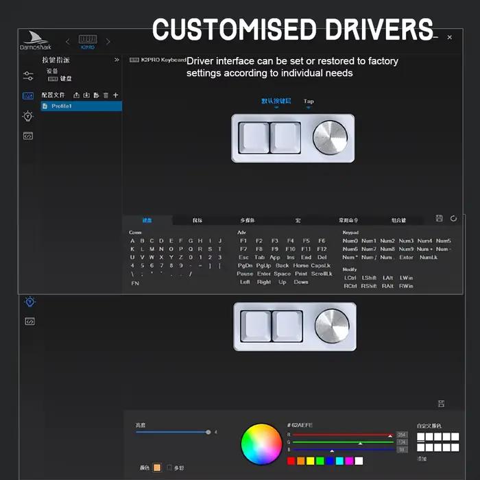Click the import profile icon
480x480 pixels.
(86, 95)
